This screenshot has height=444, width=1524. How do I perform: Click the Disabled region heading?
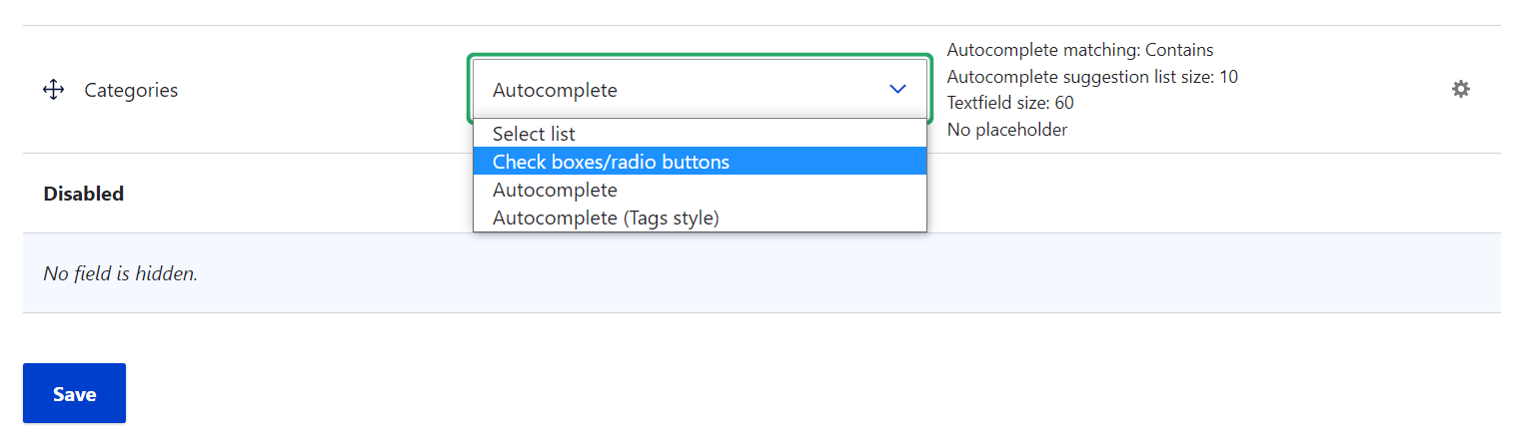(84, 194)
